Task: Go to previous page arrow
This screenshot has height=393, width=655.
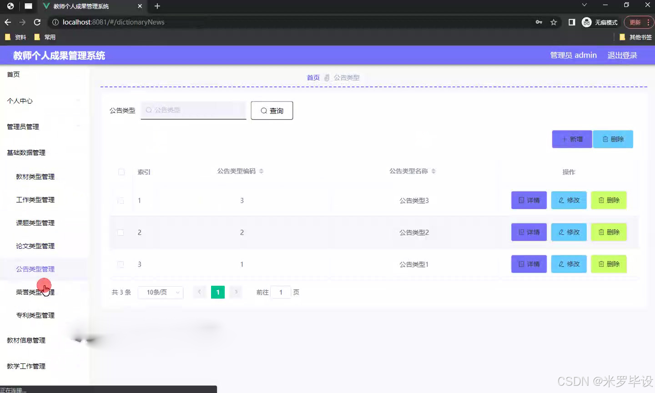Action: pos(199,292)
